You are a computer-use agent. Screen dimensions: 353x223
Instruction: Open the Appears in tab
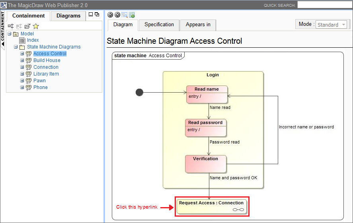pos(198,25)
